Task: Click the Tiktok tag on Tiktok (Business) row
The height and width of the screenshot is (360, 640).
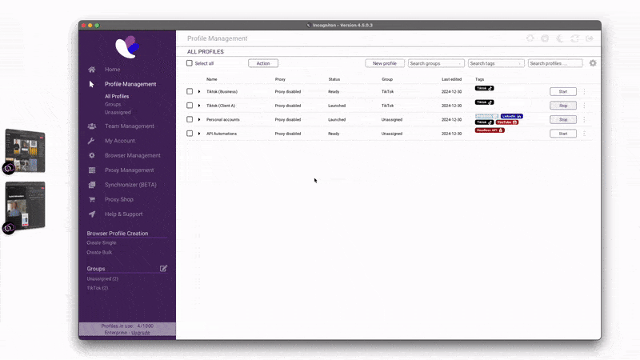Action: [485, 88]
